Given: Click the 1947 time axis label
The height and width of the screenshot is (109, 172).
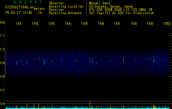Looking at the screenshot, I should coord(117,24).
